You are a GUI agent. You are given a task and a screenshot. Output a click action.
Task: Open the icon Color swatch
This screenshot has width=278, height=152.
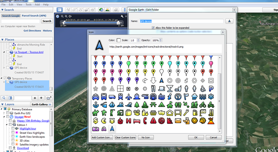(119, 40)
